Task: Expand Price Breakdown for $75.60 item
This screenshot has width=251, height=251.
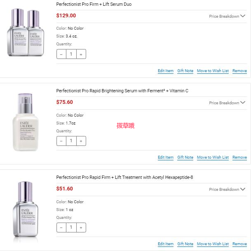Action: coord(227,103)
